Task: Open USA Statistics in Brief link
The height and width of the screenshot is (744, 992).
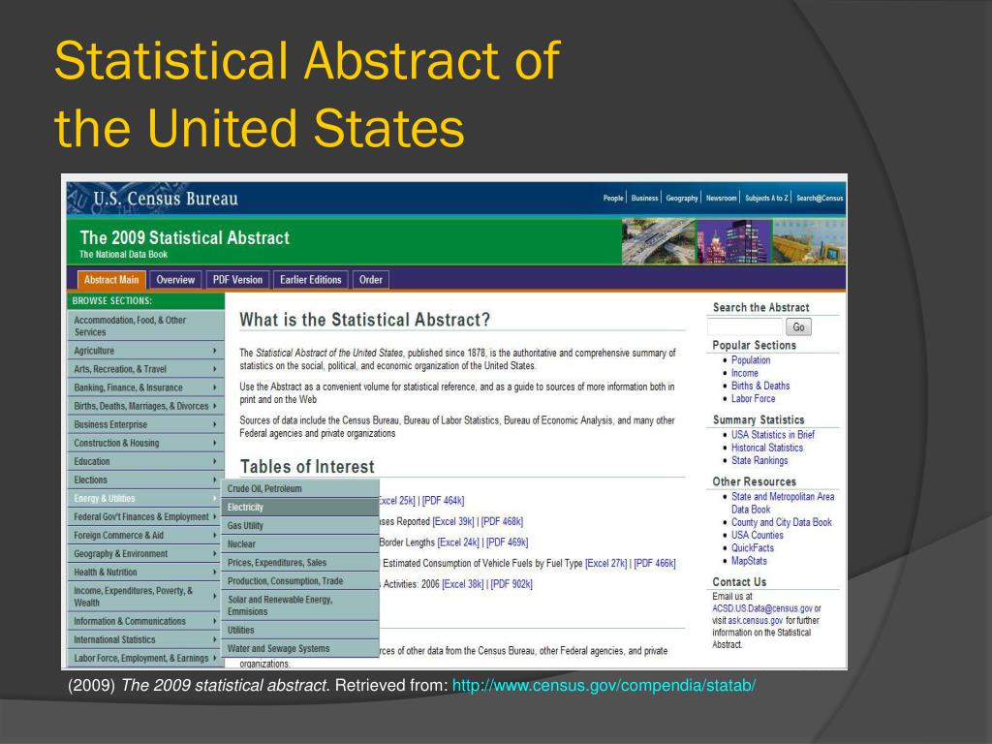Action: tap(772, 435)
